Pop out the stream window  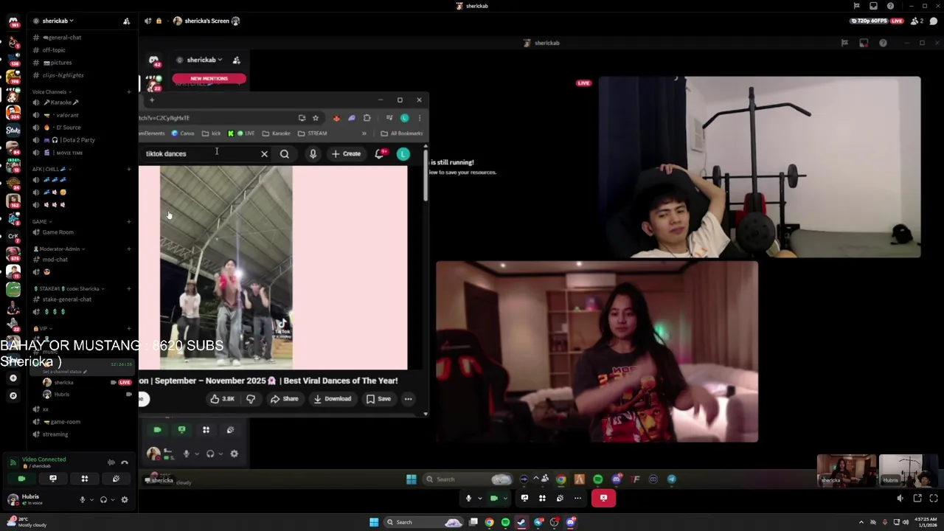pyautogui.click(x=917, y=499)
